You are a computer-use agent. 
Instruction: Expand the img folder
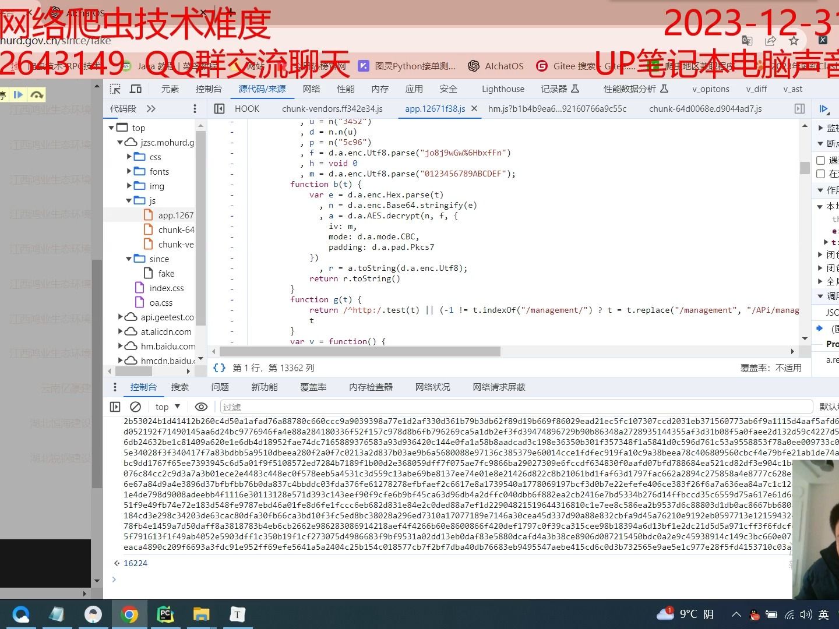[x=129, y=186]
